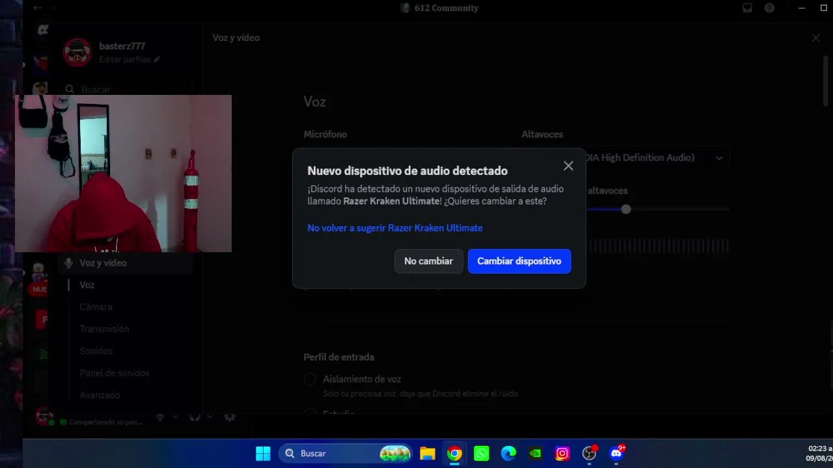Select the Aislamiento de voz radio option
Viewport: 833px width, 468px height.
tap(310, 379)
